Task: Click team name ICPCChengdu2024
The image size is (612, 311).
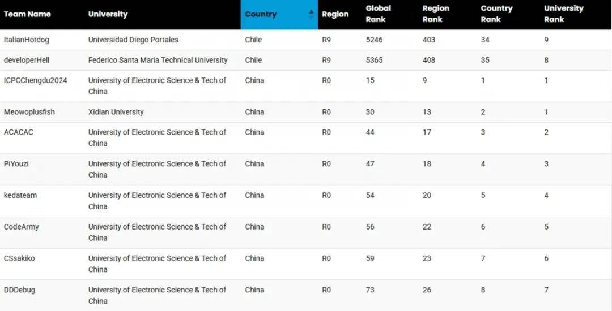Action: (x=36, y=80)
